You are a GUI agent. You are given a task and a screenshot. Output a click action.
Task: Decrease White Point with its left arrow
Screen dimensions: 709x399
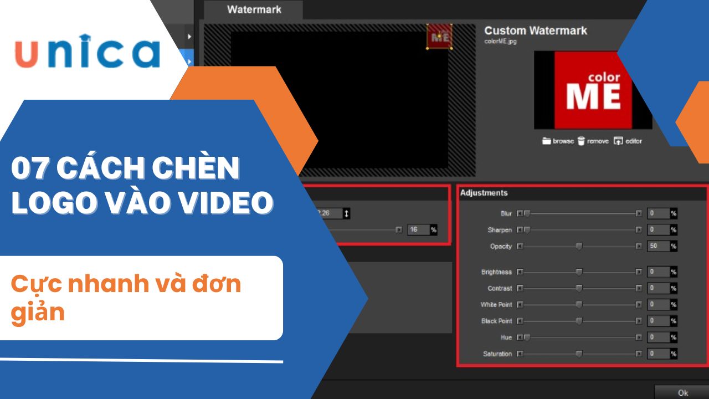(520, 304)
